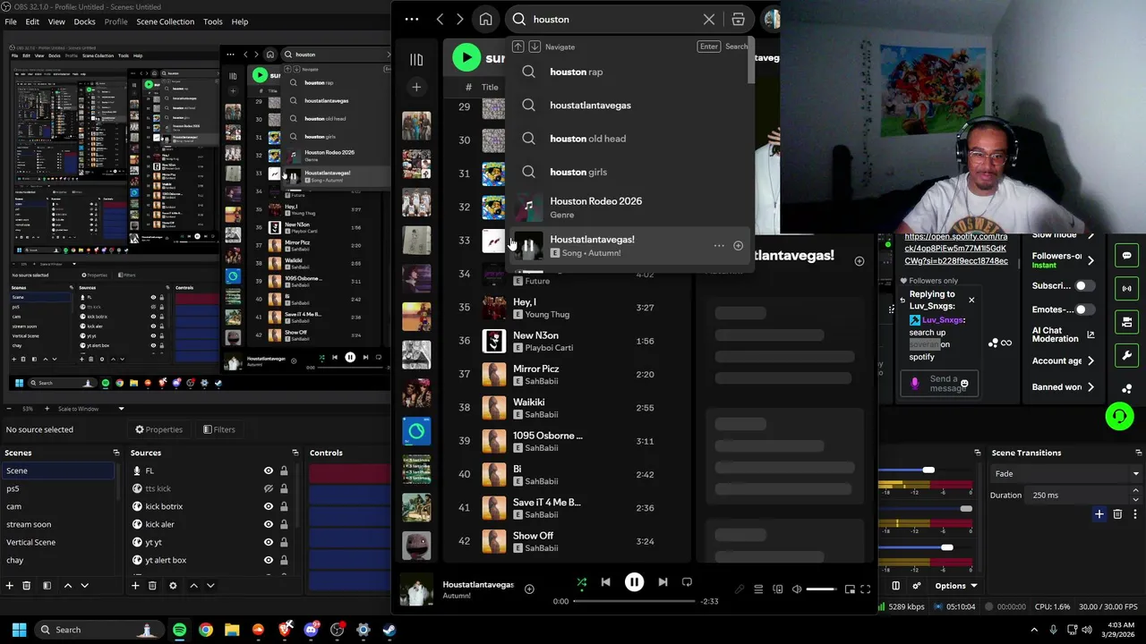This screenshot has width=1146, height=644.
Task: Add a scene transition with plus button
Action: point(1099,514)
